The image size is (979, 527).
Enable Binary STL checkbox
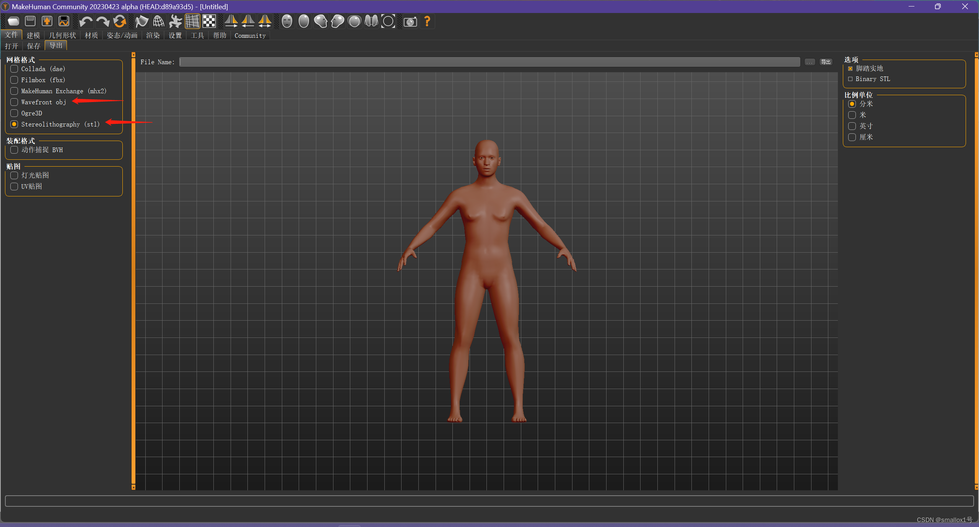869,79
